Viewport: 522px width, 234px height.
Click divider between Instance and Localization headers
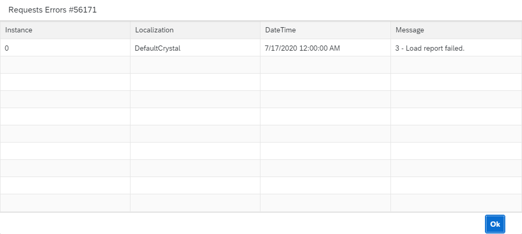(x=130, y=30)
